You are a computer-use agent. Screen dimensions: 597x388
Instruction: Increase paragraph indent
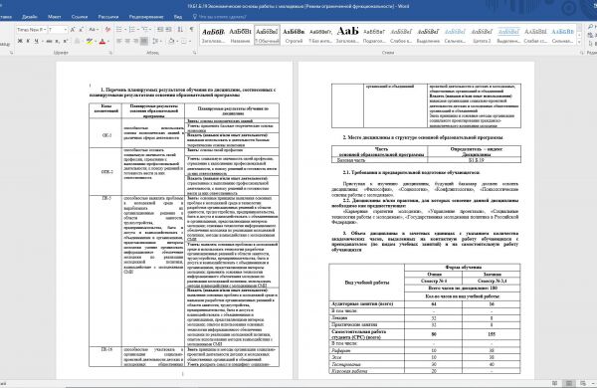point(169,29)
